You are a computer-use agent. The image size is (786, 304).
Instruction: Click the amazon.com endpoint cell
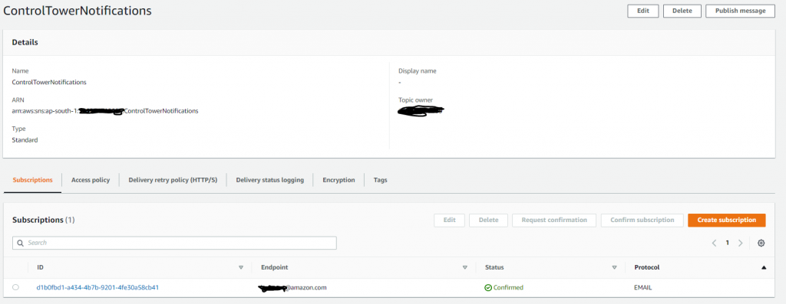293,287
